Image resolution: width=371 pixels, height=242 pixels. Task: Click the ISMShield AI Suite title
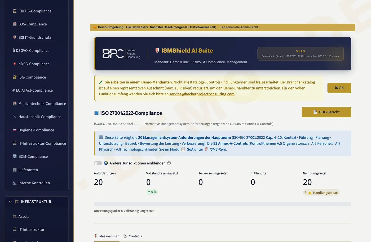click(x=187, y=51)
